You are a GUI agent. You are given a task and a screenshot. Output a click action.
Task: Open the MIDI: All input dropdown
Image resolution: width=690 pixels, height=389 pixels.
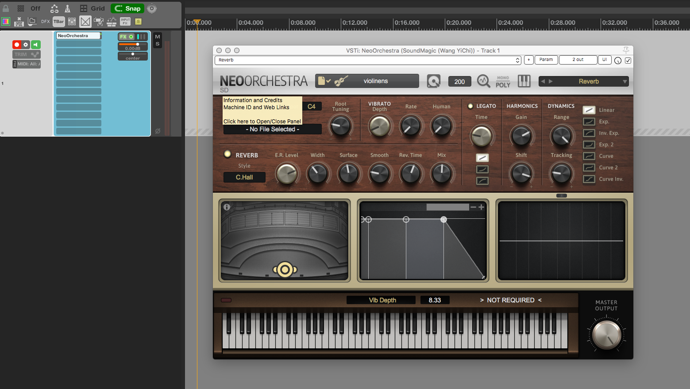(x=29, y=64)
